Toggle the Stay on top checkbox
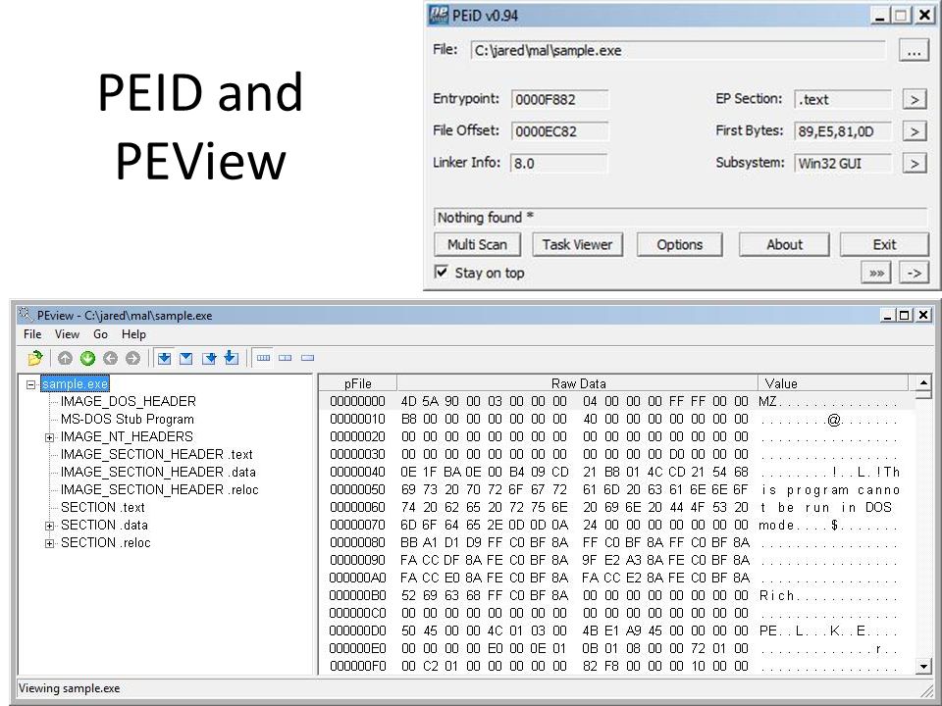 pyautogui.click(x=441, y=272)
